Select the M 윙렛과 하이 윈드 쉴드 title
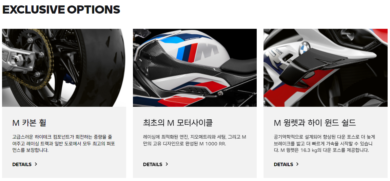Image resolution: width=390 pixels, height=181 pixels. [315, 123]
